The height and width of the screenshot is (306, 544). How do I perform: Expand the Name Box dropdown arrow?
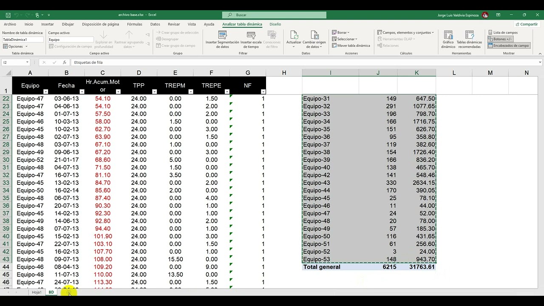(x=27, y=62)
